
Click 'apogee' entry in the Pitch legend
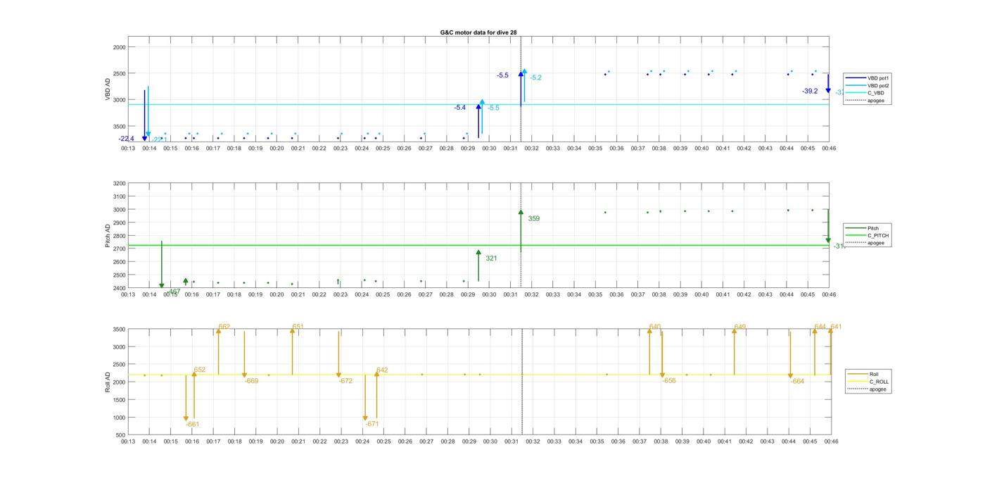click(x=865, y=243)
